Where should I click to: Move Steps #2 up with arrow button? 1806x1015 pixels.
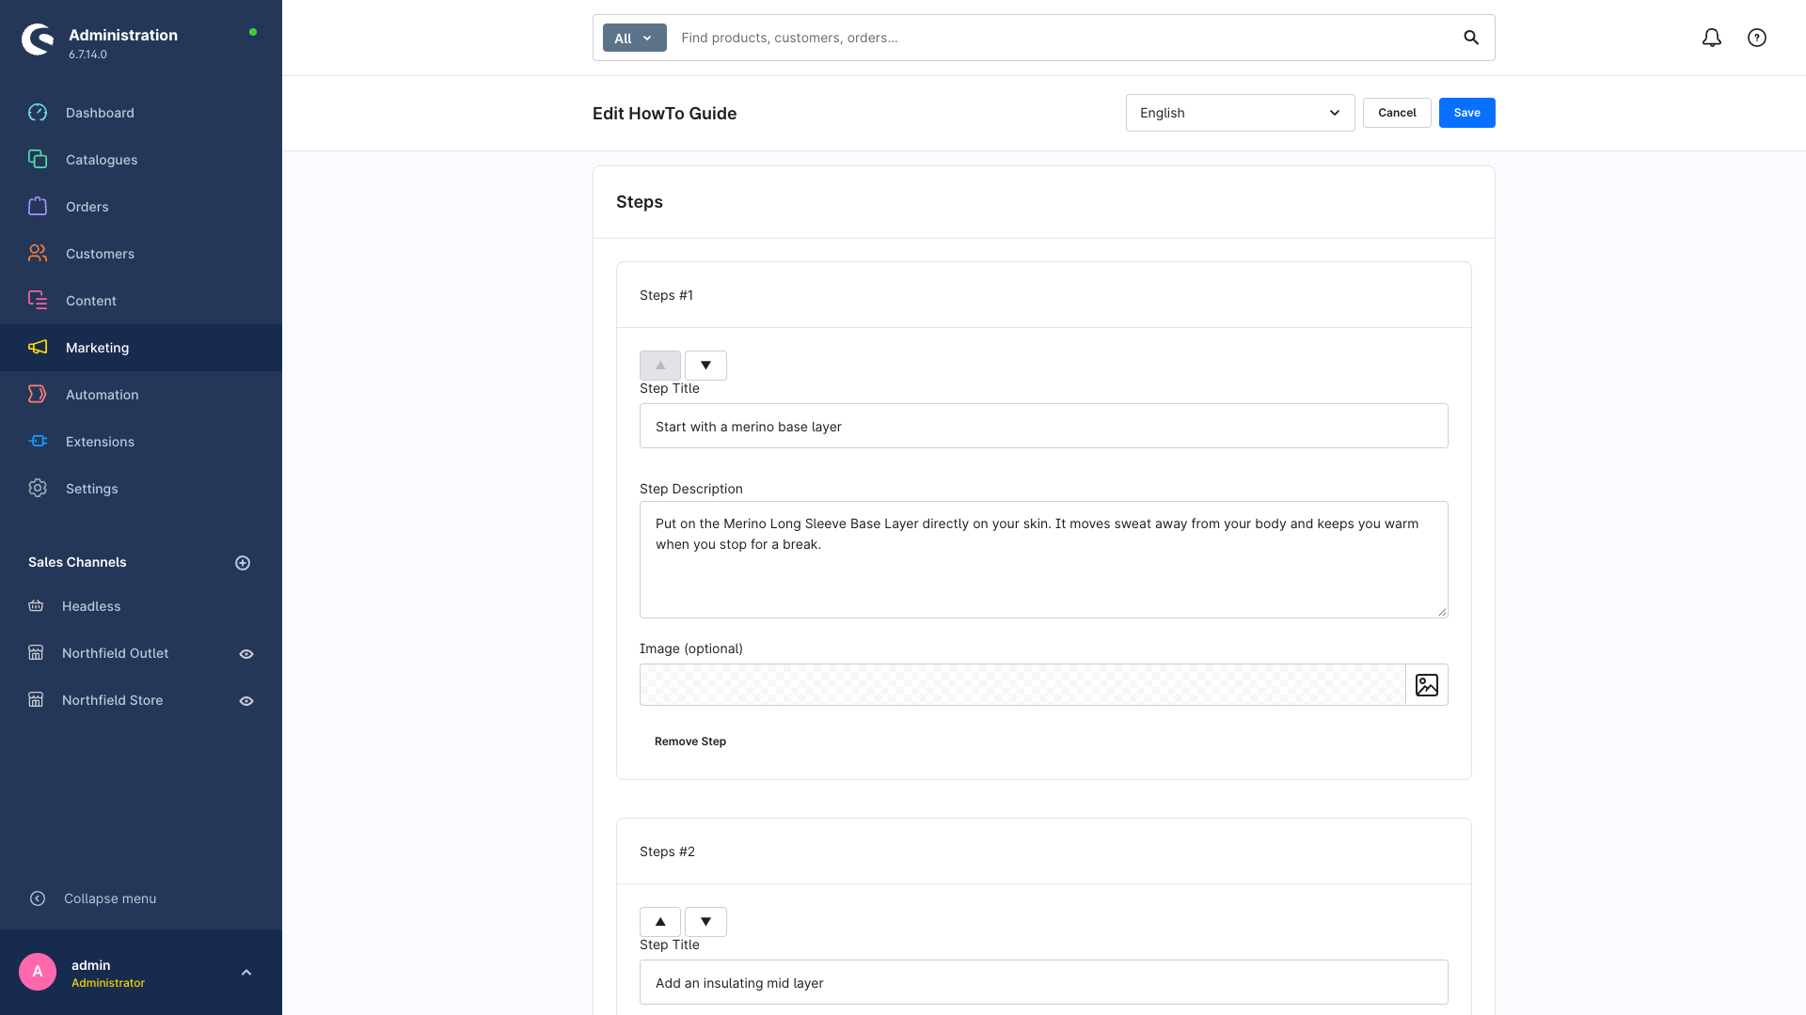coord(660,922)
